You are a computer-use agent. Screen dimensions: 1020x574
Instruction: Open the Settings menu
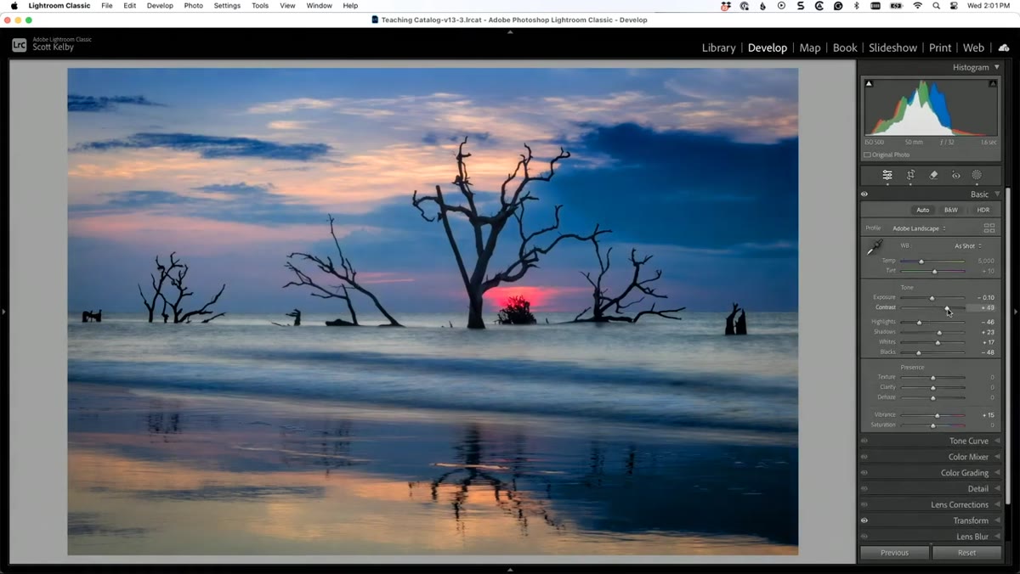[227, 6]
